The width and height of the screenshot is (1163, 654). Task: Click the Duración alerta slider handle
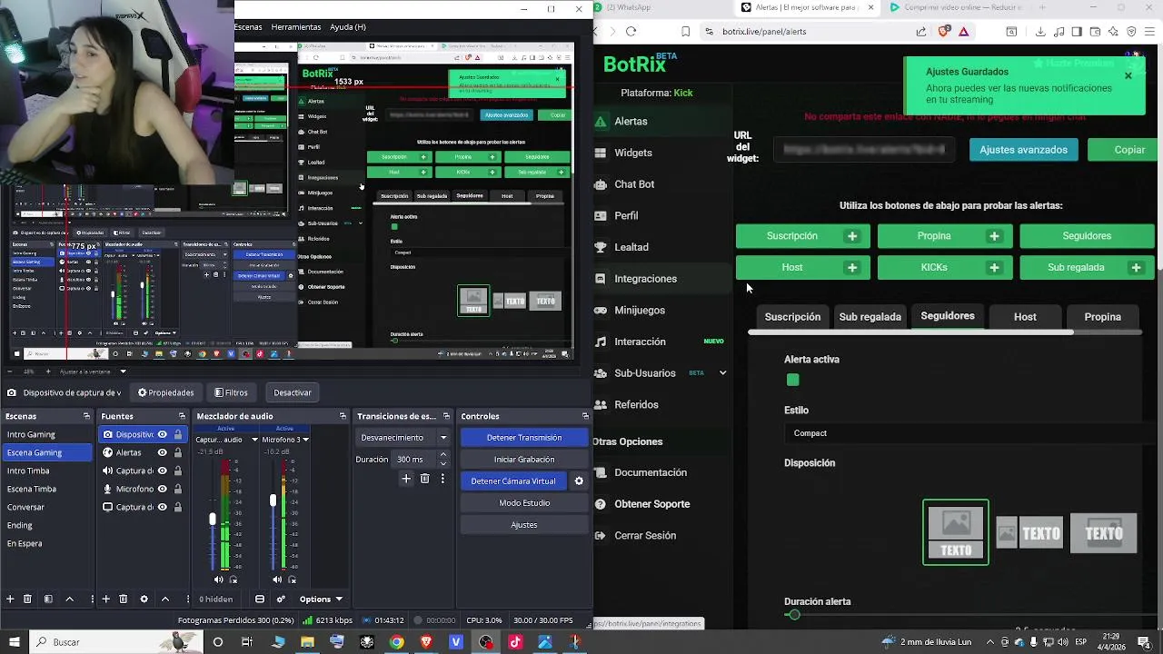pyautogui.click(x=794, y=615)
